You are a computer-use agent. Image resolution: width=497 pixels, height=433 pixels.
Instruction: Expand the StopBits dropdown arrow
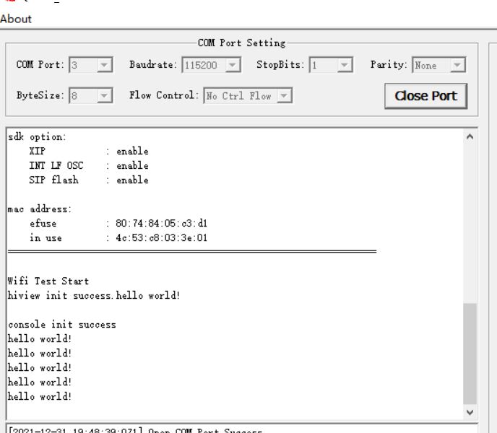coord(345,65)
